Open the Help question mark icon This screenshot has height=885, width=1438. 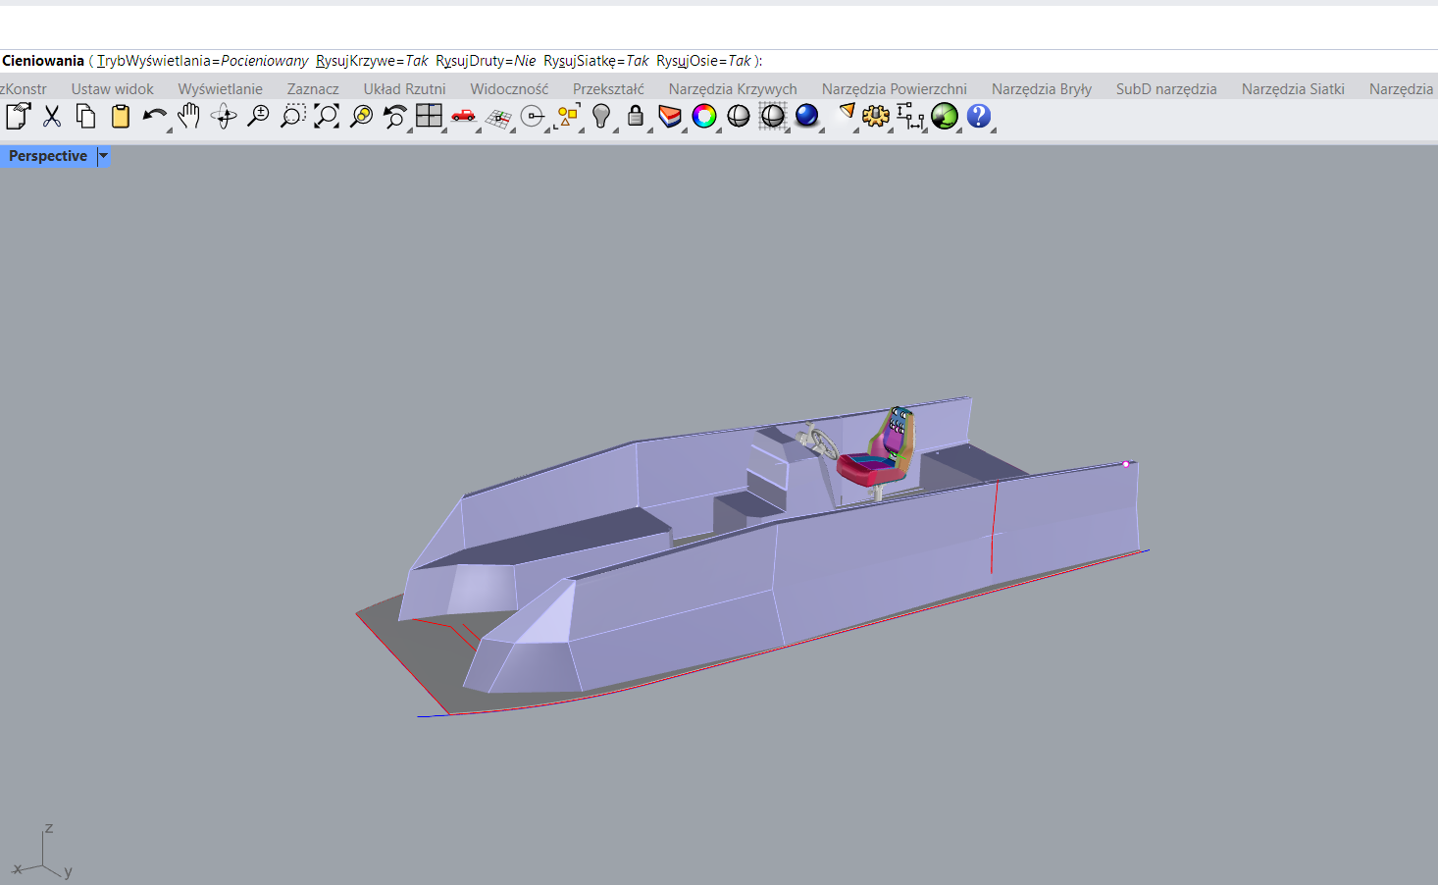978,117
